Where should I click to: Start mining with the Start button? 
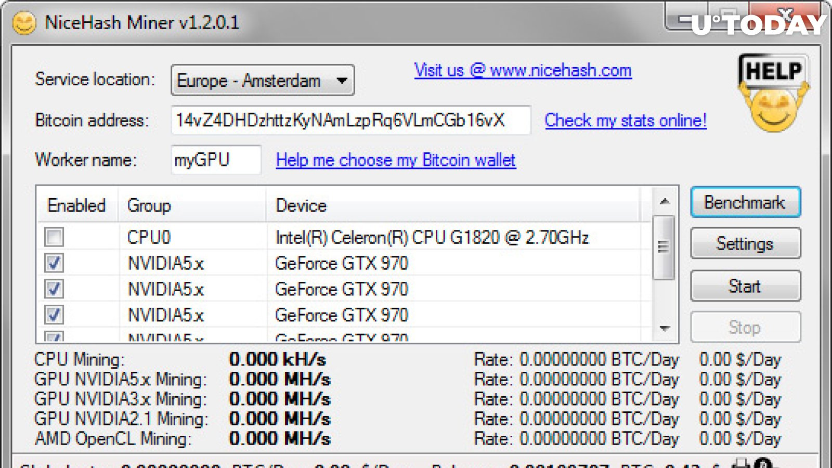pyautogui.click(x=746, y=285)
